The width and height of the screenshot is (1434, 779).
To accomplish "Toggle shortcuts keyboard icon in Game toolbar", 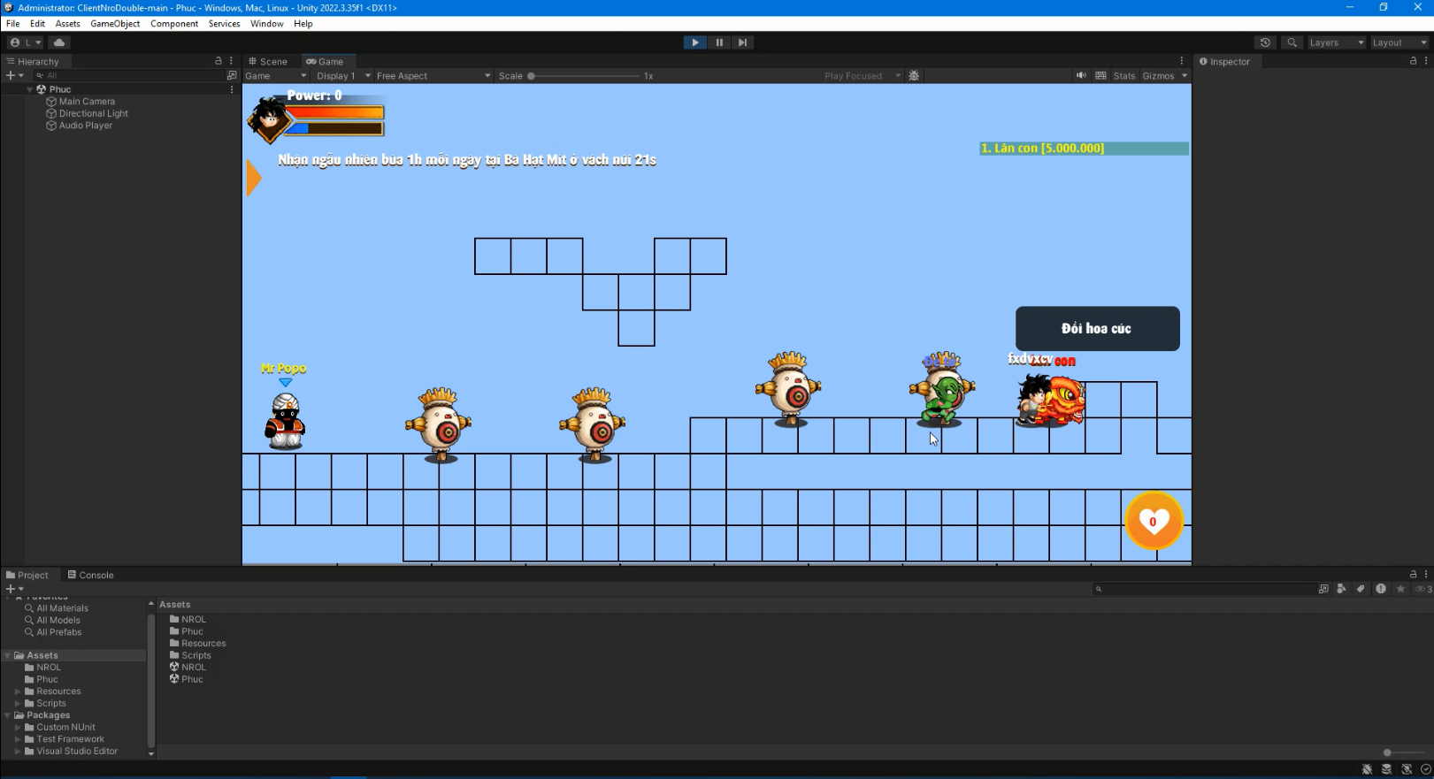I will 1100,76.
